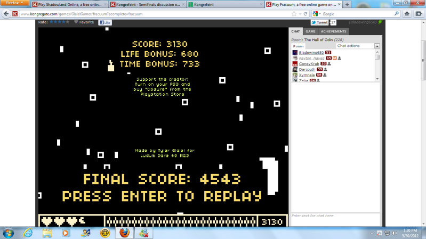Switch to the Kongrefeint Semifinals discussion tab
Image resolution: width=426 pixels, height=239 pixels.
click(x=148, y=4)
